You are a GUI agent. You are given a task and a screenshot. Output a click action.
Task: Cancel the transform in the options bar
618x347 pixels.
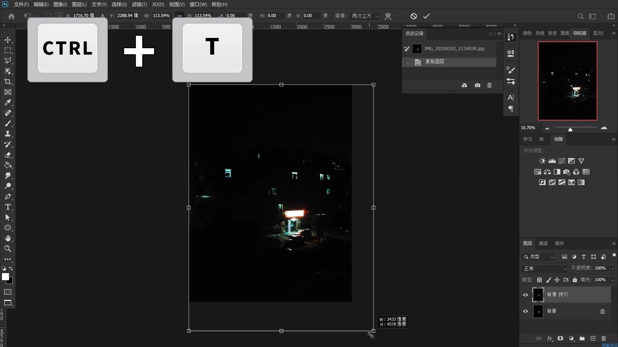coord(414,16)
